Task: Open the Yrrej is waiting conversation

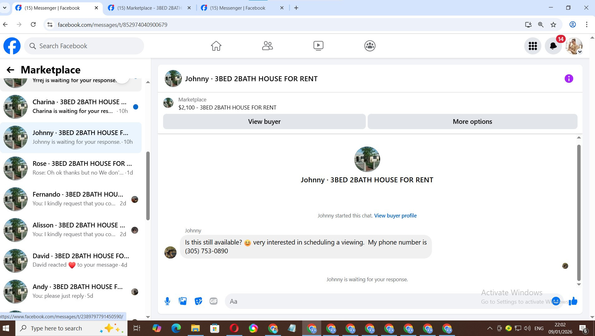Action: pyautogui.click(x=71, y=84)
